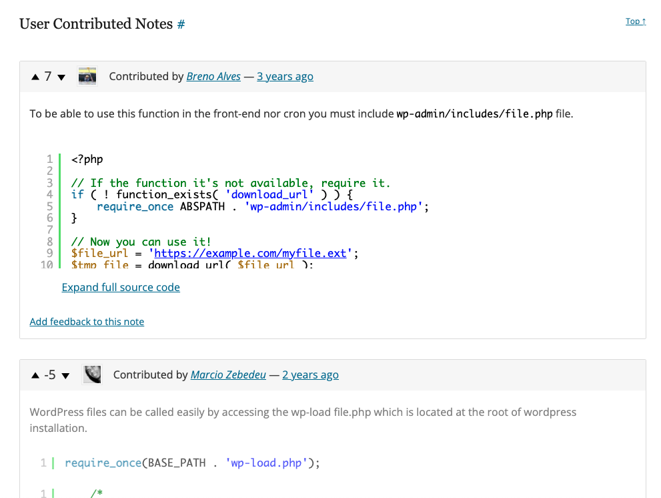Click 'Add feedback to this note' link
661x498 pixels.
point(87,322)
